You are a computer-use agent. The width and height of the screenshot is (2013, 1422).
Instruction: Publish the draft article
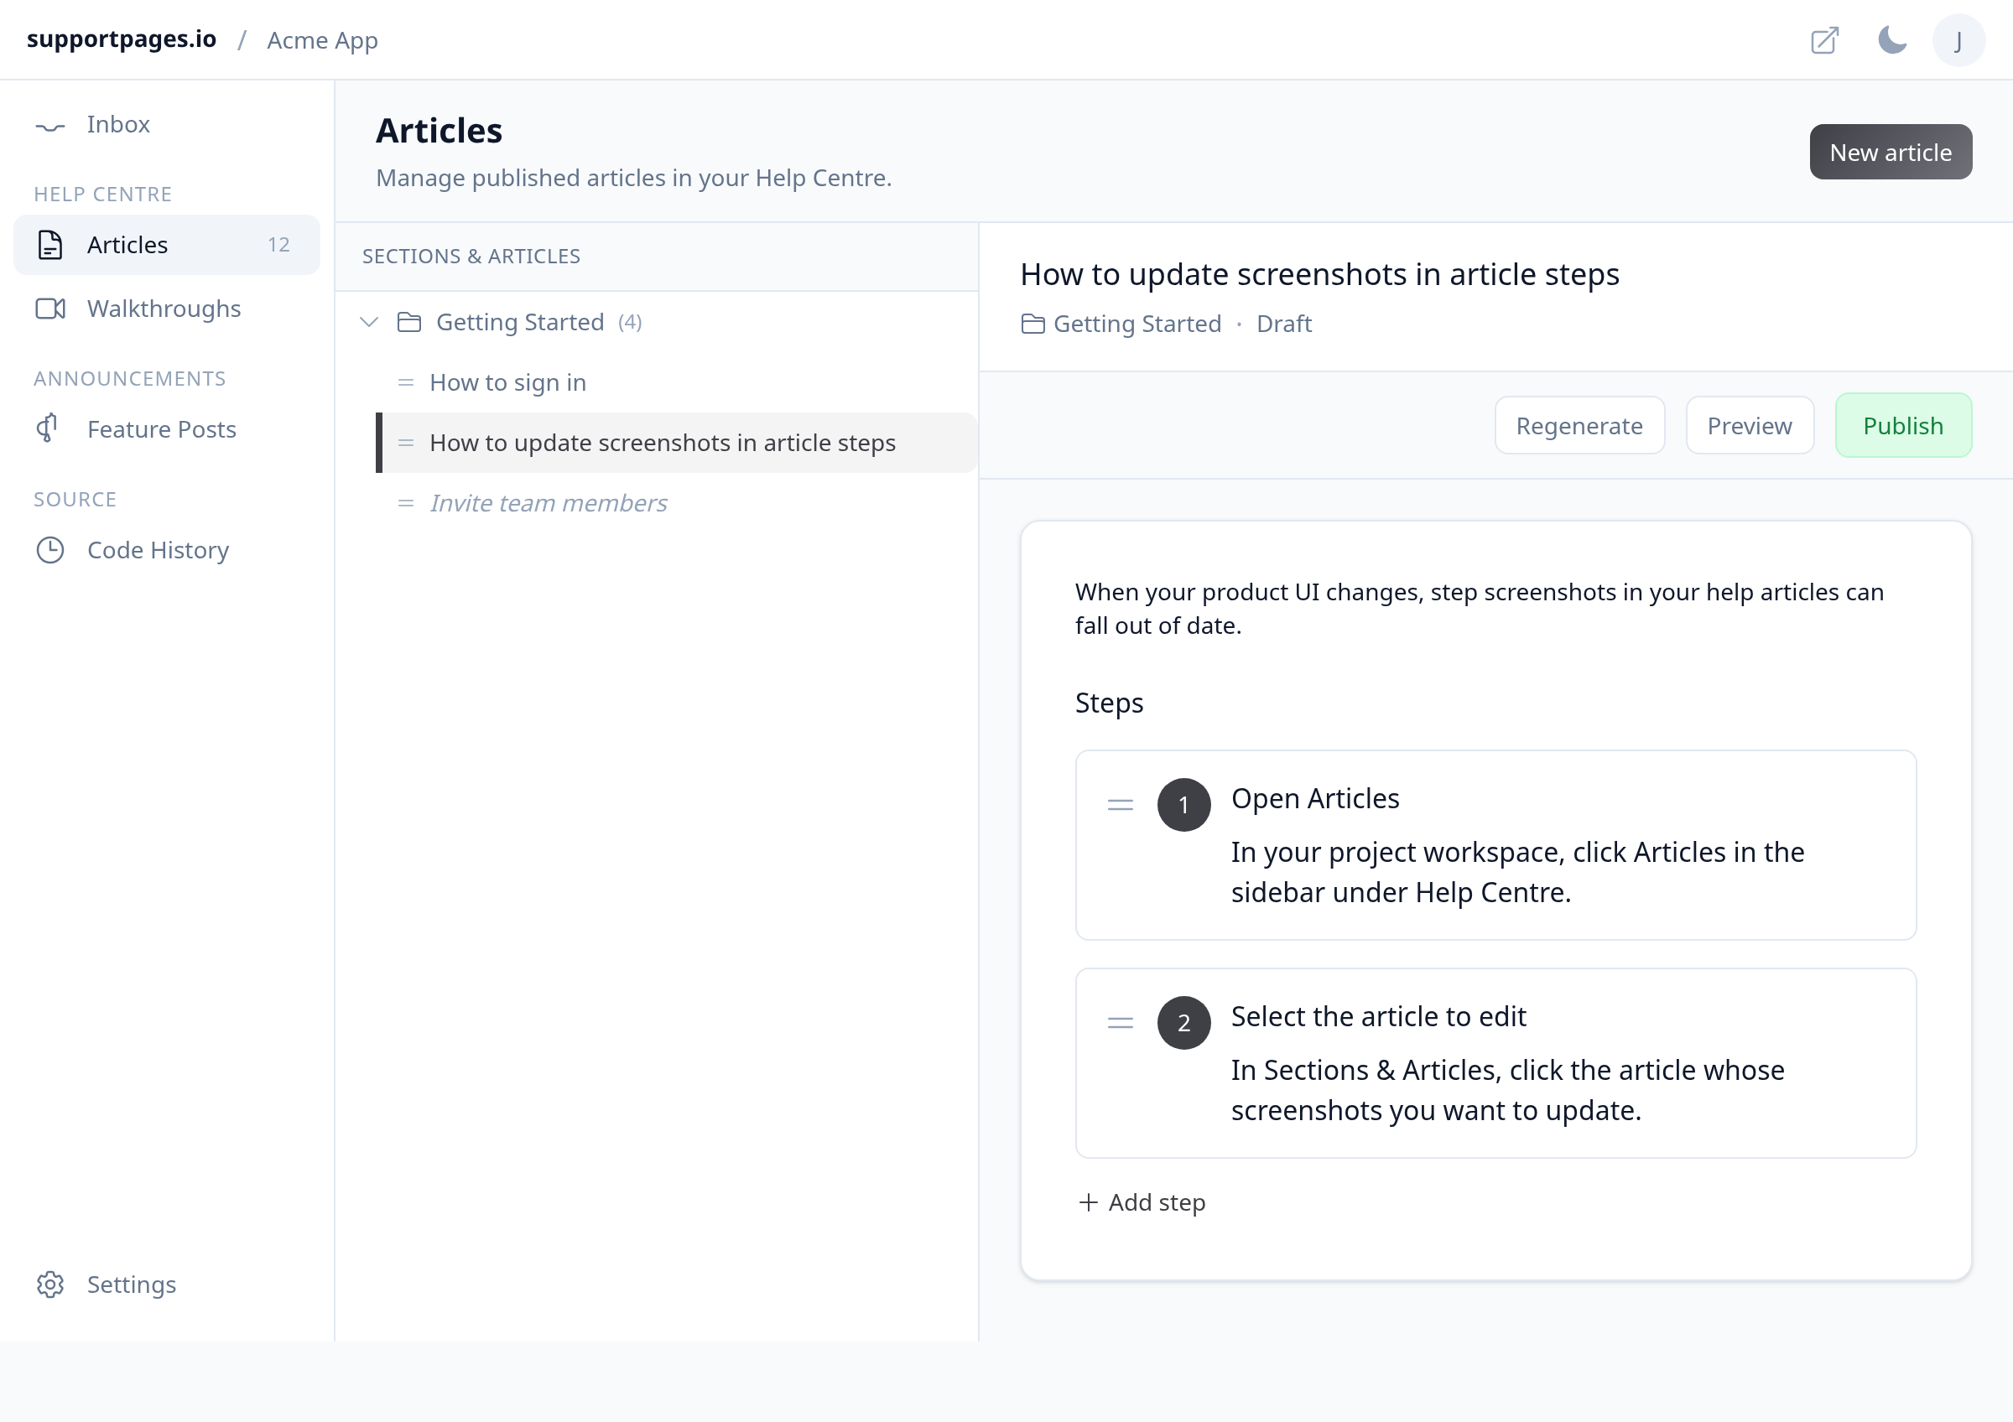1902,426
